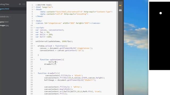Collapse the head block on line 3
Viewport: 170px width, 95px height.
pos(34,9)
